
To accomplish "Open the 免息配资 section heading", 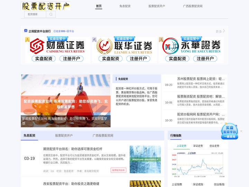I will pos(123,79).
